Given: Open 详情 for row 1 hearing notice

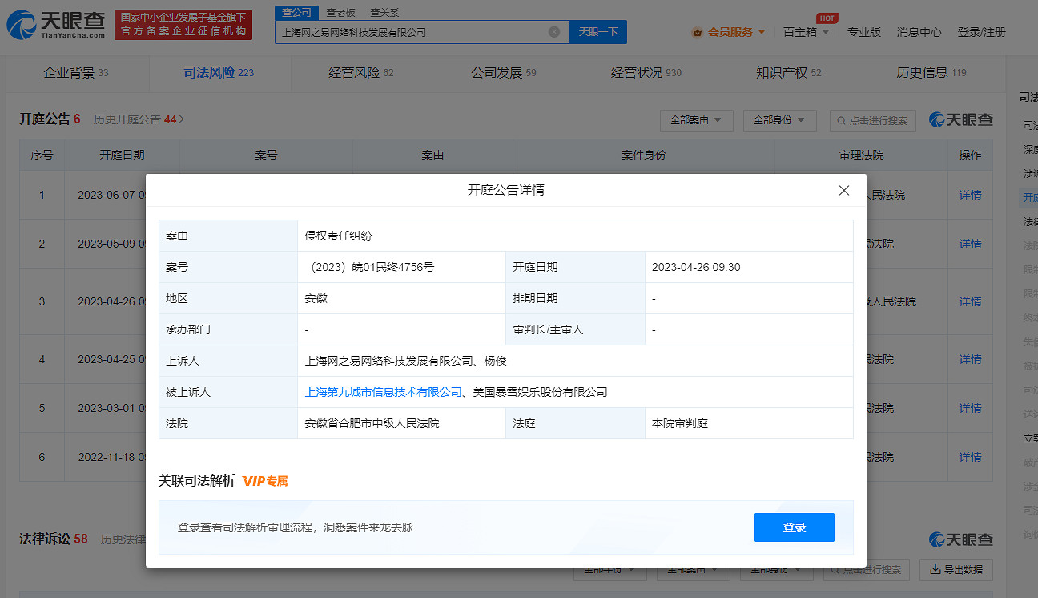Looking at the screenshot, I should (970, 195).
